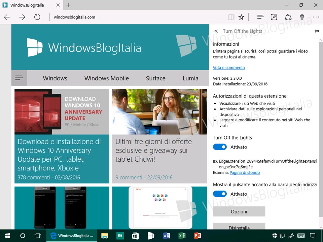Add page to favorites with the star icon

coord(241,17)
